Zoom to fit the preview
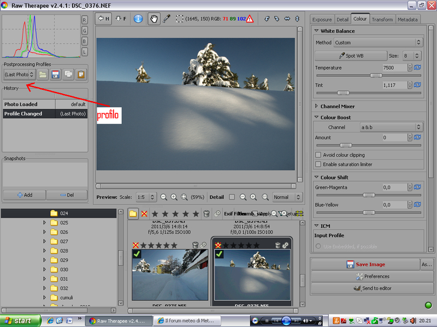This screenshot has height=327, width=437. [184, 197]
